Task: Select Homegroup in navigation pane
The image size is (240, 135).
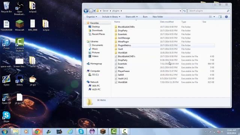Action: click(96, 63)
